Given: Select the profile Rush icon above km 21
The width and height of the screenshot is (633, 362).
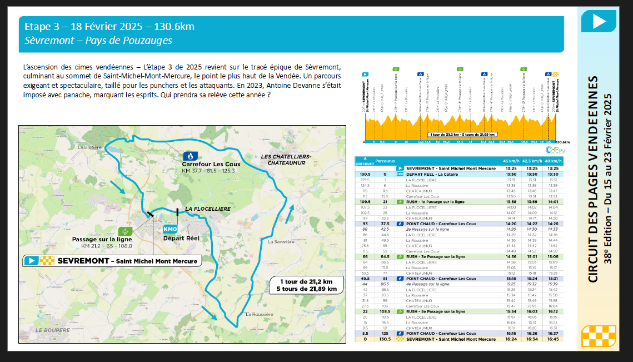Looking at the screenshot, I should coord(396,69).
